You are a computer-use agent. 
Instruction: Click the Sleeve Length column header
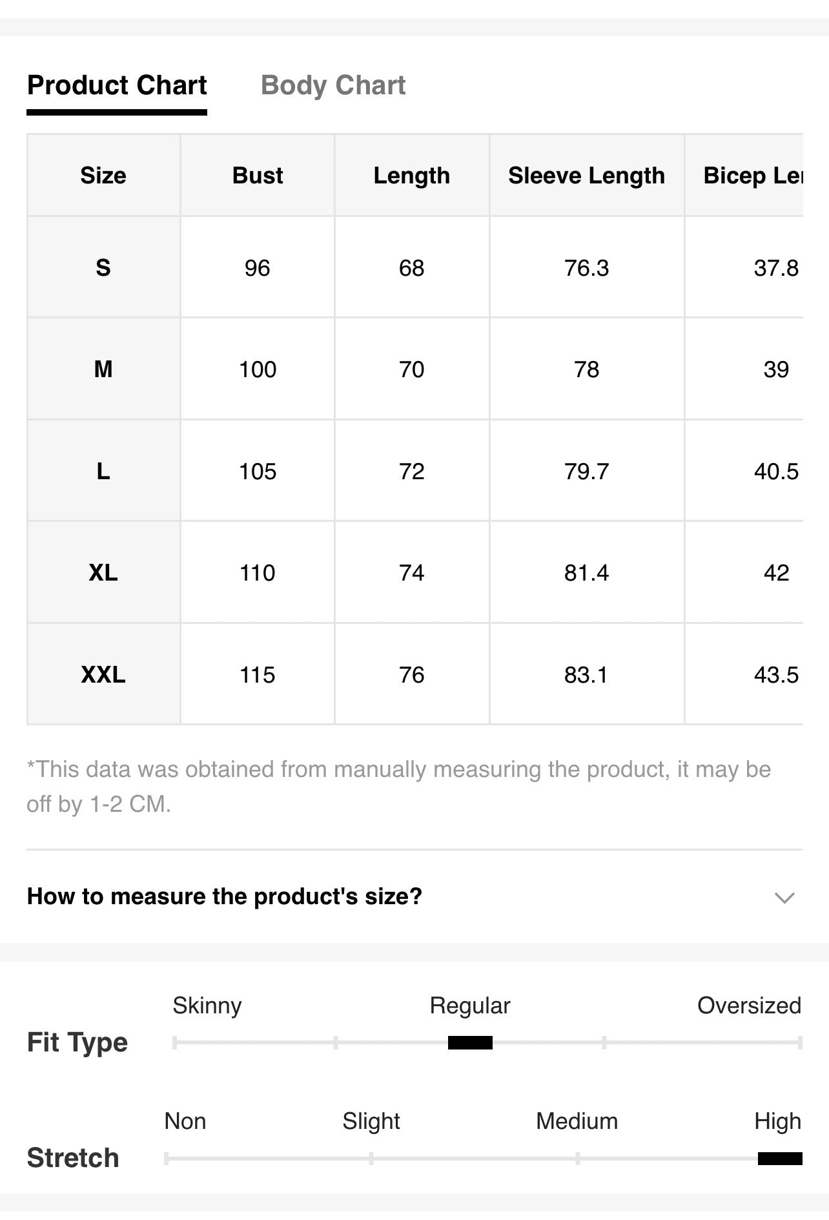coord(586,175)
